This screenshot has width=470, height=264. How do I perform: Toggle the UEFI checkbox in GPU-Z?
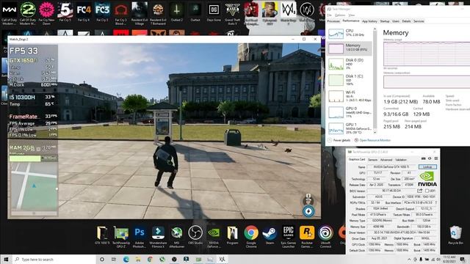[427, 191]
